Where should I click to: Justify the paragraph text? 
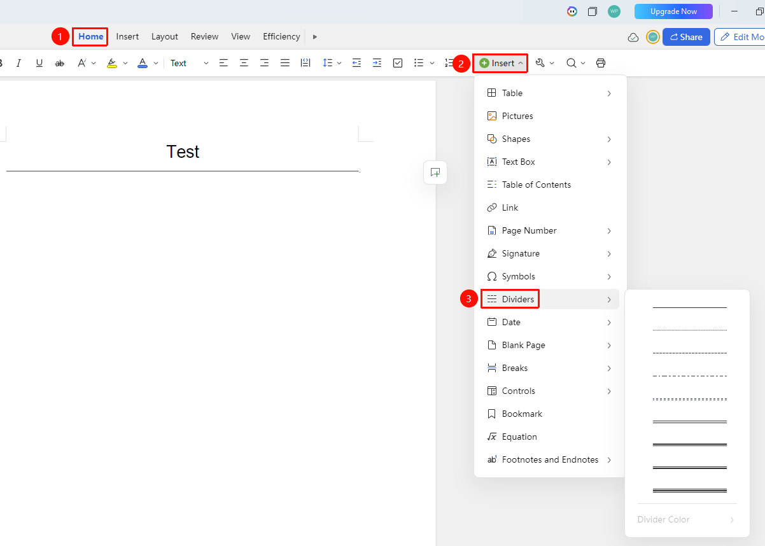coord(285,63)
